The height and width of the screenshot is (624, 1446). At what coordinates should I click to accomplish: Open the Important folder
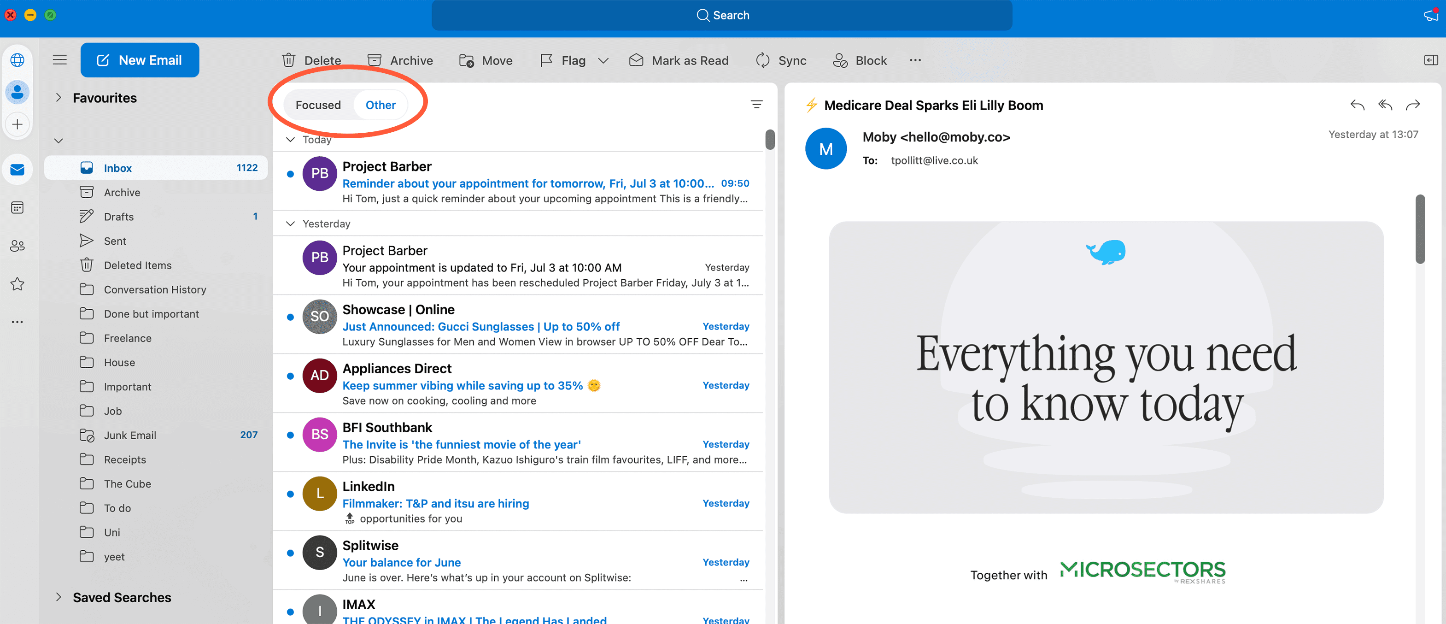click(x=156, y=386)
